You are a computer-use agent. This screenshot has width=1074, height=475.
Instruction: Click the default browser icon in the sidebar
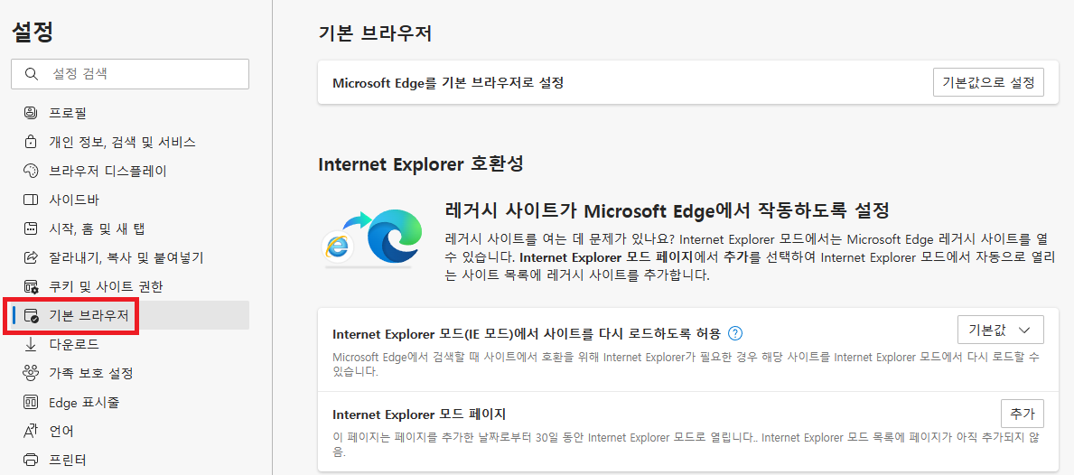click(x=31, y=315)
